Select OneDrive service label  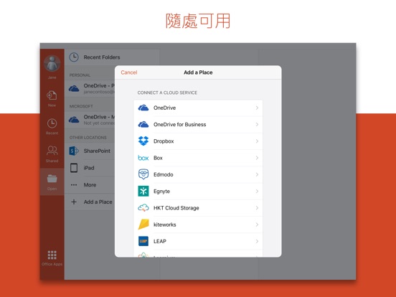164,108
